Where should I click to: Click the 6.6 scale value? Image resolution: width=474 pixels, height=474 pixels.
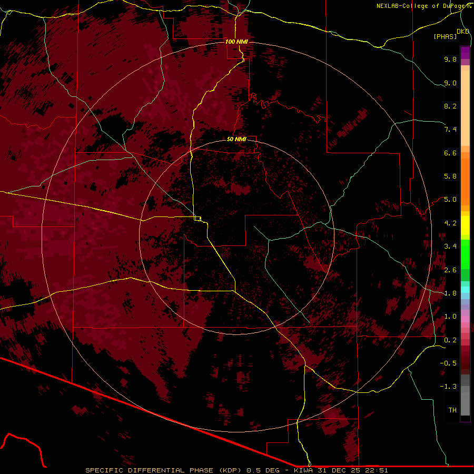[x=450, y=153]
